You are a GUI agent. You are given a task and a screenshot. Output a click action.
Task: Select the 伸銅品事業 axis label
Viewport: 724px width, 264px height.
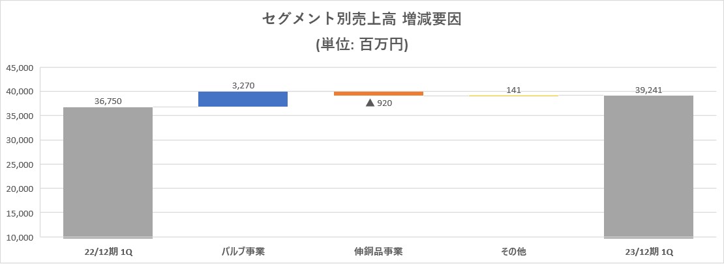(378, 252)
